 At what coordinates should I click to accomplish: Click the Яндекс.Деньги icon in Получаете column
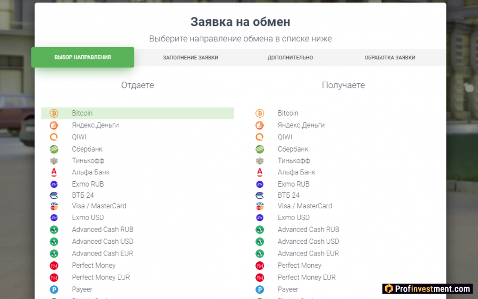(x=260, y=125)
